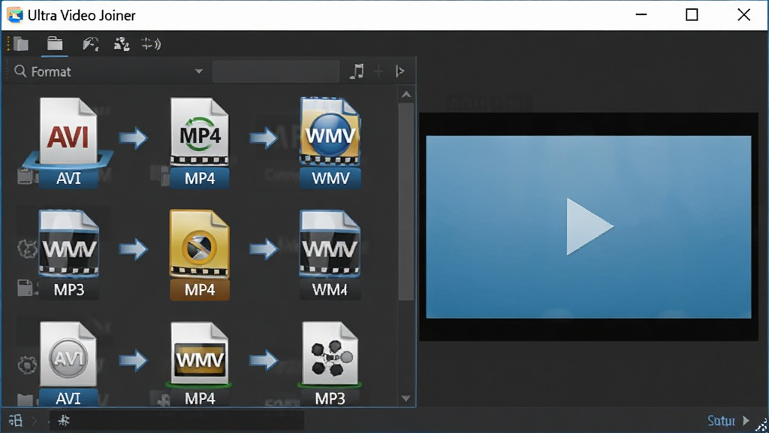
Task: Click arrow between MP4 and WMV top row
Action: [264, 138]
